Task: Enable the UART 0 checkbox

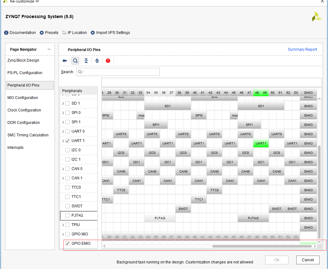Action: click(x=67, y=131)
